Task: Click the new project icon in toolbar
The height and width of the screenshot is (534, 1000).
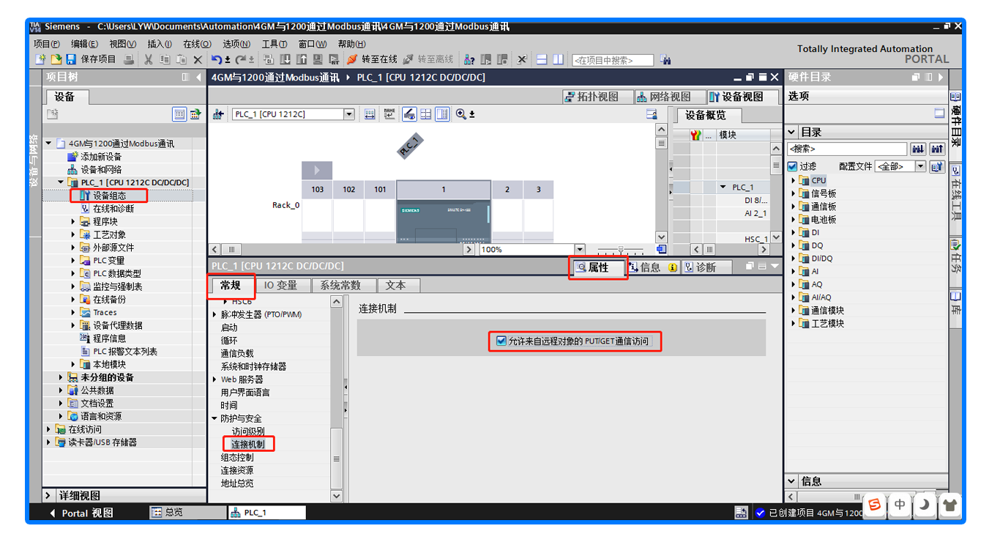Action: point(41,59)
